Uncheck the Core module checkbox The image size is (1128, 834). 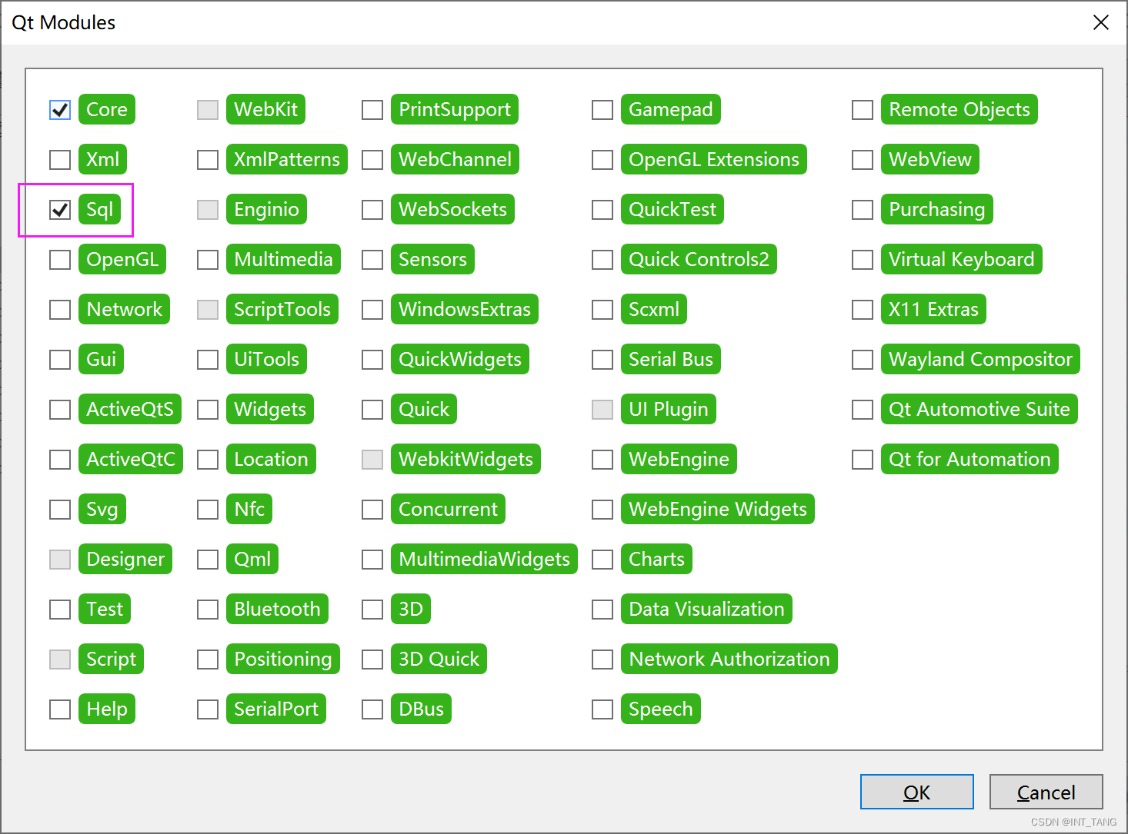pyautogui.click(x=60, y=110)
